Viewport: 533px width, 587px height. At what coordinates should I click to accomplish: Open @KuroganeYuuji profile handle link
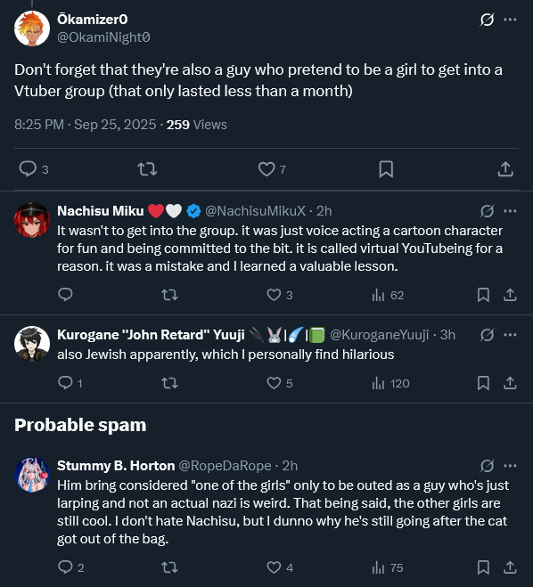[x=379, y=335]
